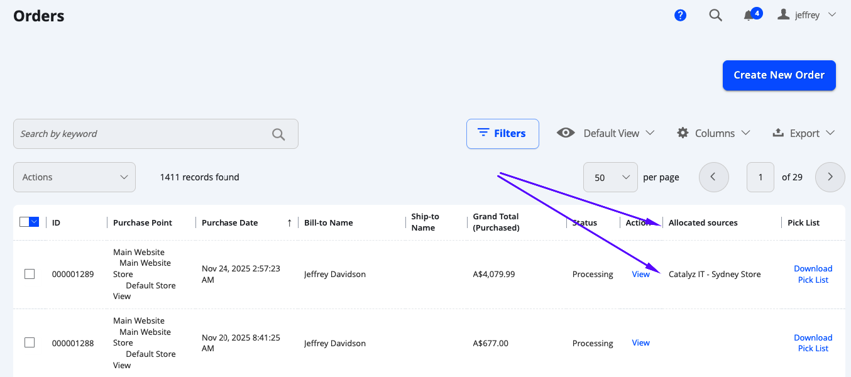Click the Nov 24, 2025 2:57:23 AM date
Screen dimensions: 851x377
coord(241,274)
